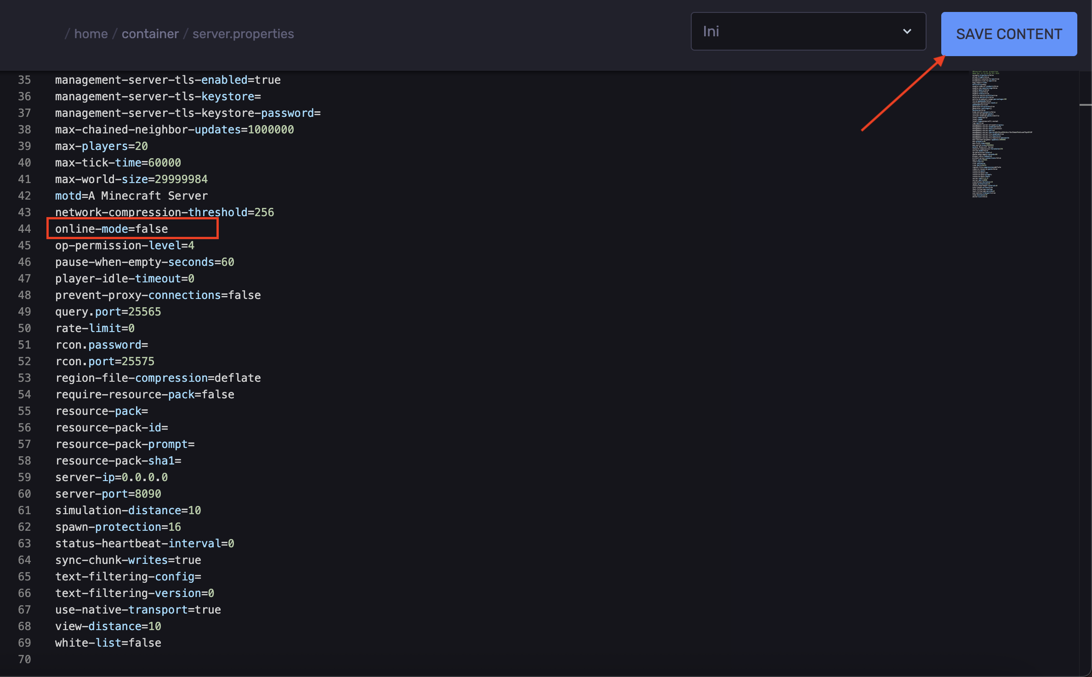Click the vertical scrollbar track

(1085, 368)
